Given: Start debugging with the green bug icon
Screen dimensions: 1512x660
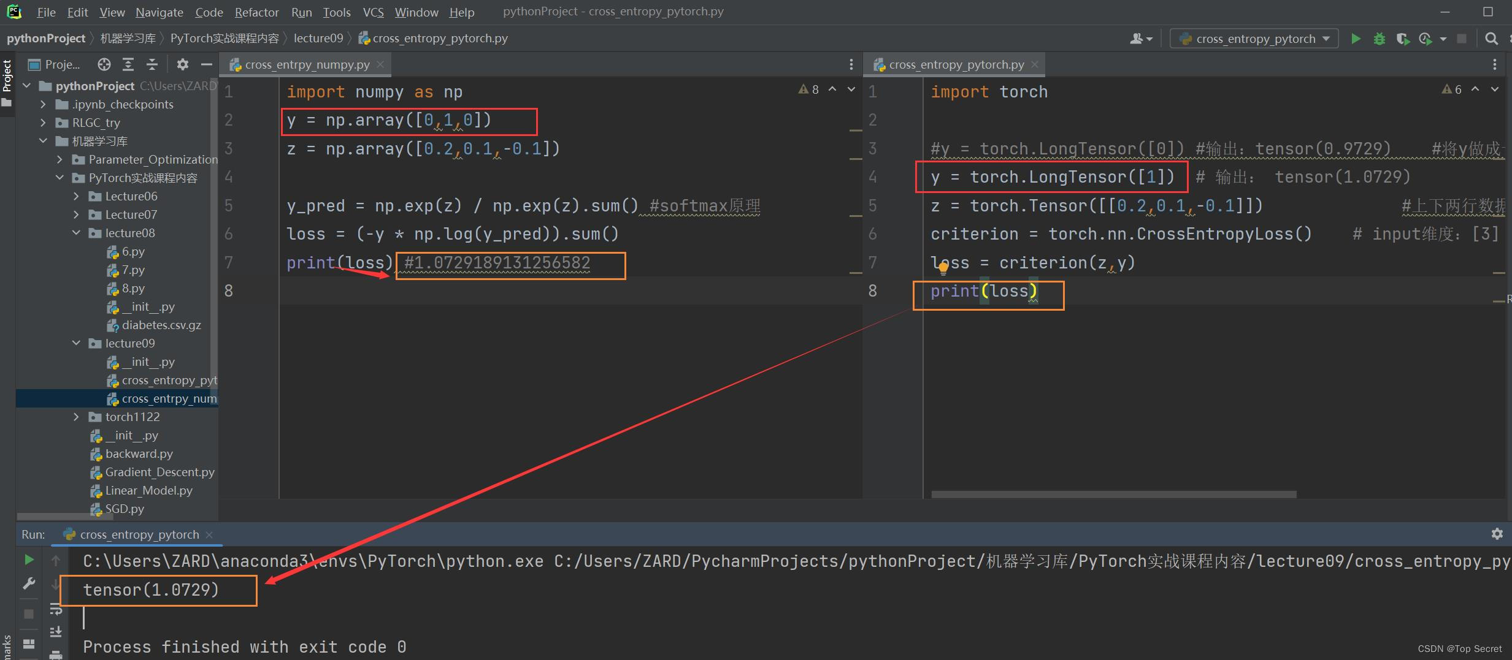Looking at the screenshot, I should (x=1380, y=39).
